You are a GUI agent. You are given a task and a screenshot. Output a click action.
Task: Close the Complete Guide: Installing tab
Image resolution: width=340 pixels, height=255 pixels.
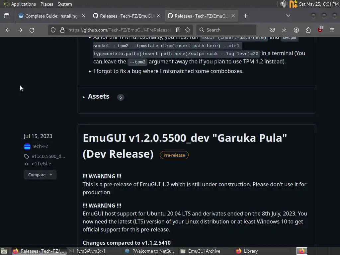point(84,16)
